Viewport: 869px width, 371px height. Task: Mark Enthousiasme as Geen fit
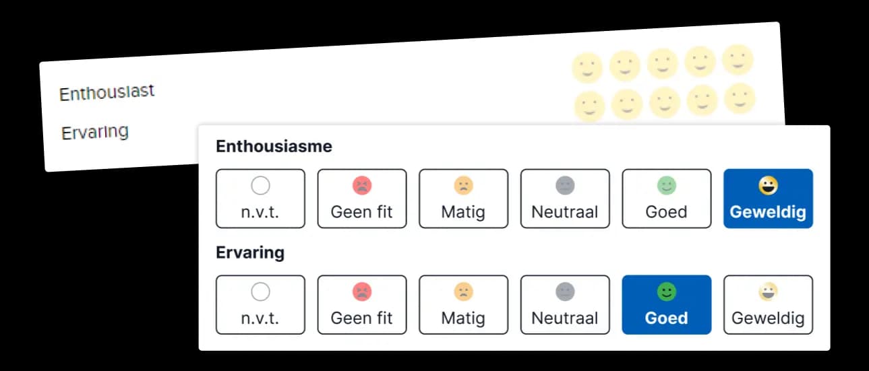(362, 199)
